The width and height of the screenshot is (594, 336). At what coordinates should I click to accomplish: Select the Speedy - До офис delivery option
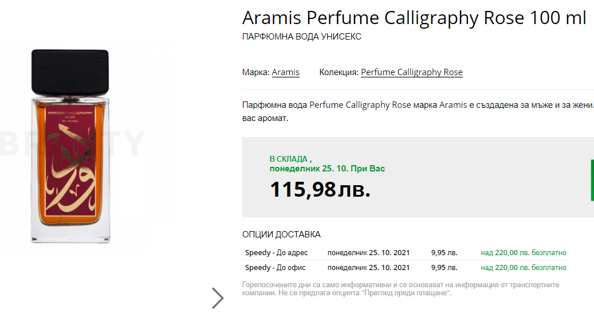[x=276, y=268]
